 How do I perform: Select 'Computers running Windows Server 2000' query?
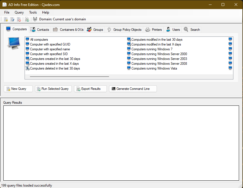tap(157, 54)
